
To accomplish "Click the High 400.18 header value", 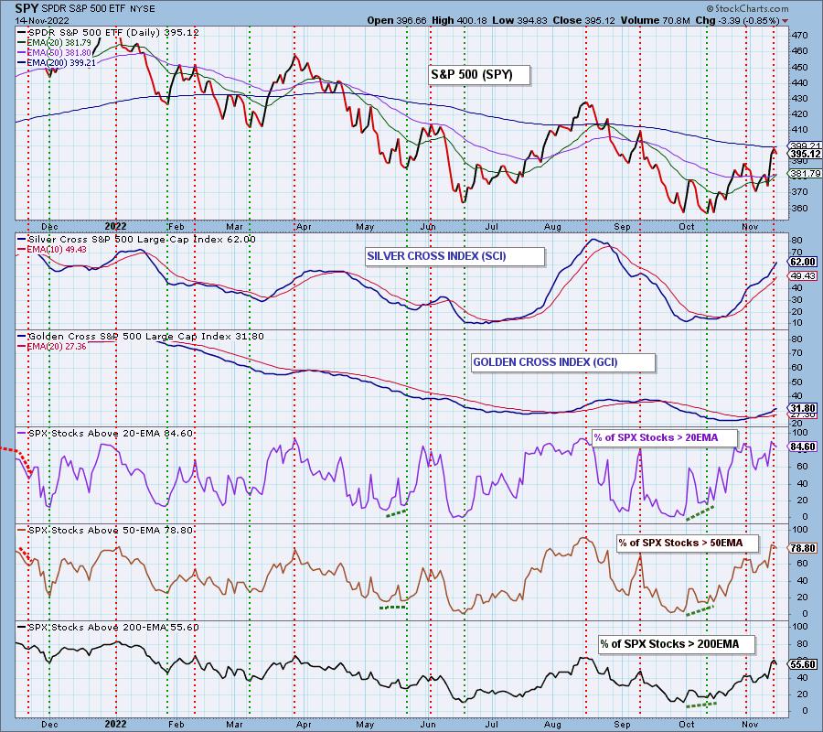I will [x=459, y=20].
